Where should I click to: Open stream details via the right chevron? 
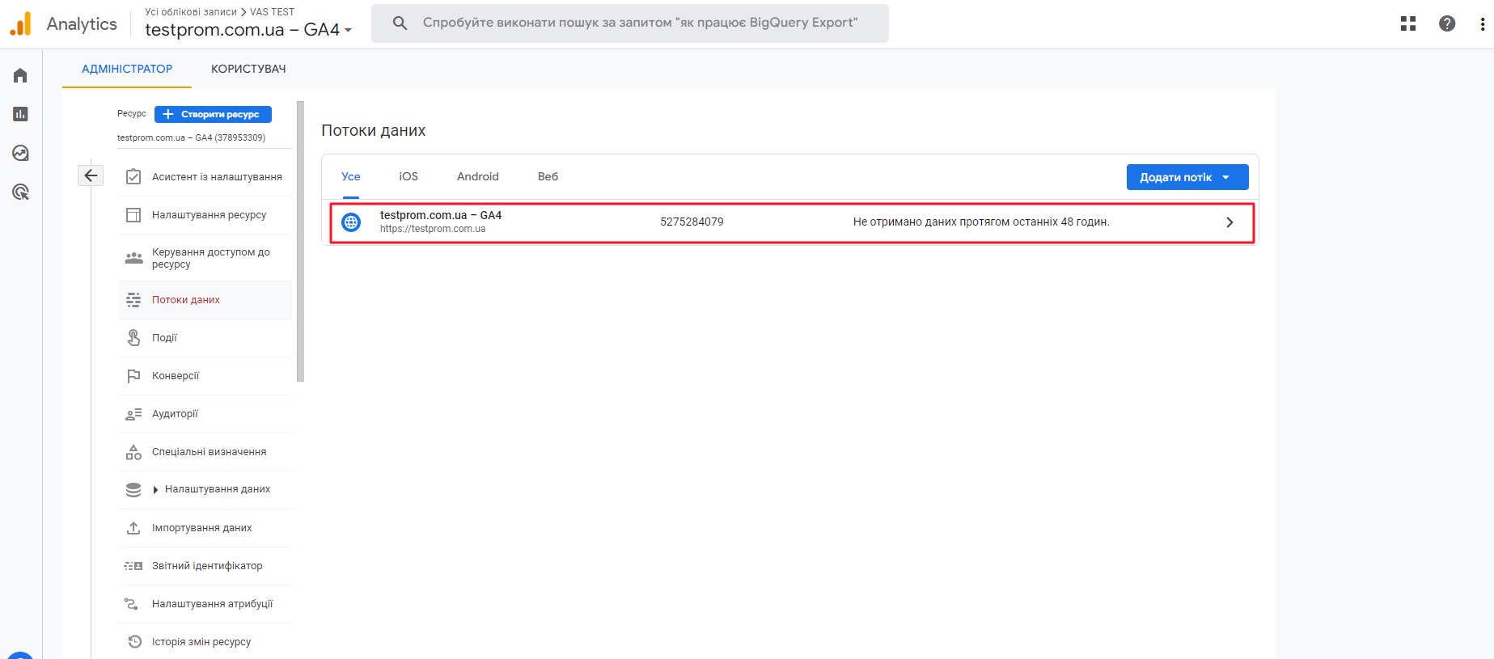coord(1229,222)
